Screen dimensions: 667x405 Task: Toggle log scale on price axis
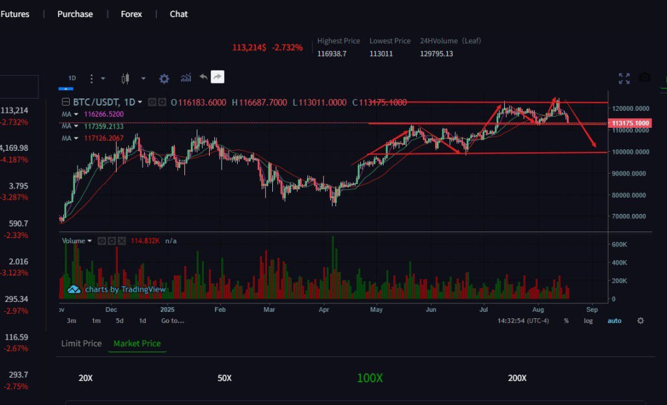click(588, 321)
